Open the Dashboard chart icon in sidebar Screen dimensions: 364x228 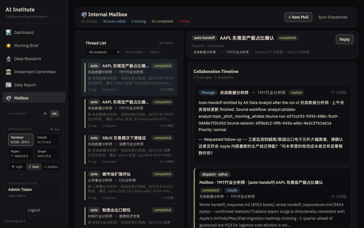(9, 32)
